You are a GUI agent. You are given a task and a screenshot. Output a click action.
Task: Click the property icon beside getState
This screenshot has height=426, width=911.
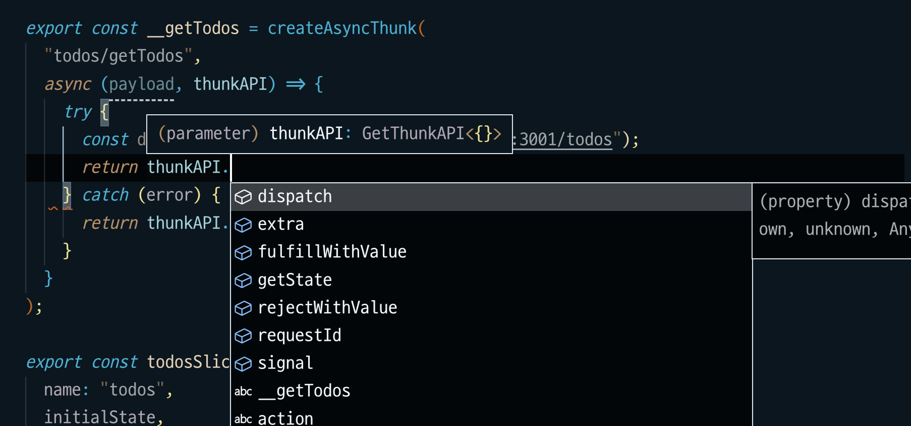(x=243, y=280)
